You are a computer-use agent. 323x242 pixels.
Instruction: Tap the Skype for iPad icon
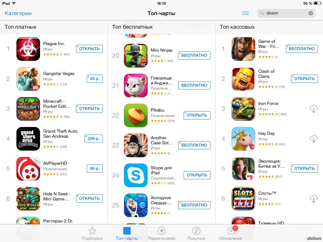136,175
